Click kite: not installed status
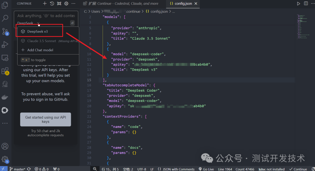 [272, 169]
